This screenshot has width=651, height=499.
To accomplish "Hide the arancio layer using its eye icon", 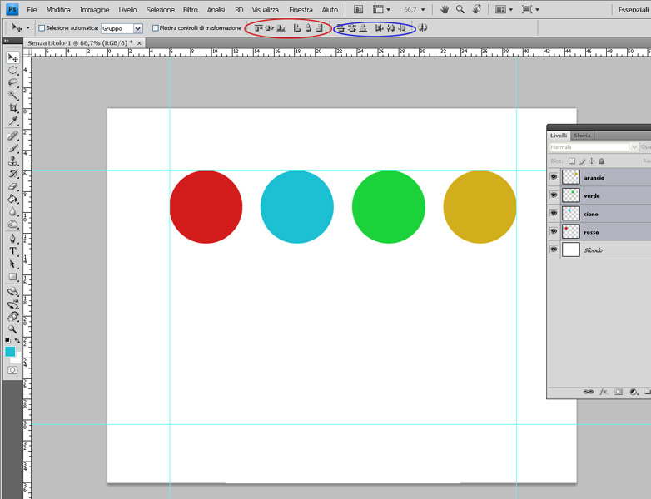I will click(554, 177).
